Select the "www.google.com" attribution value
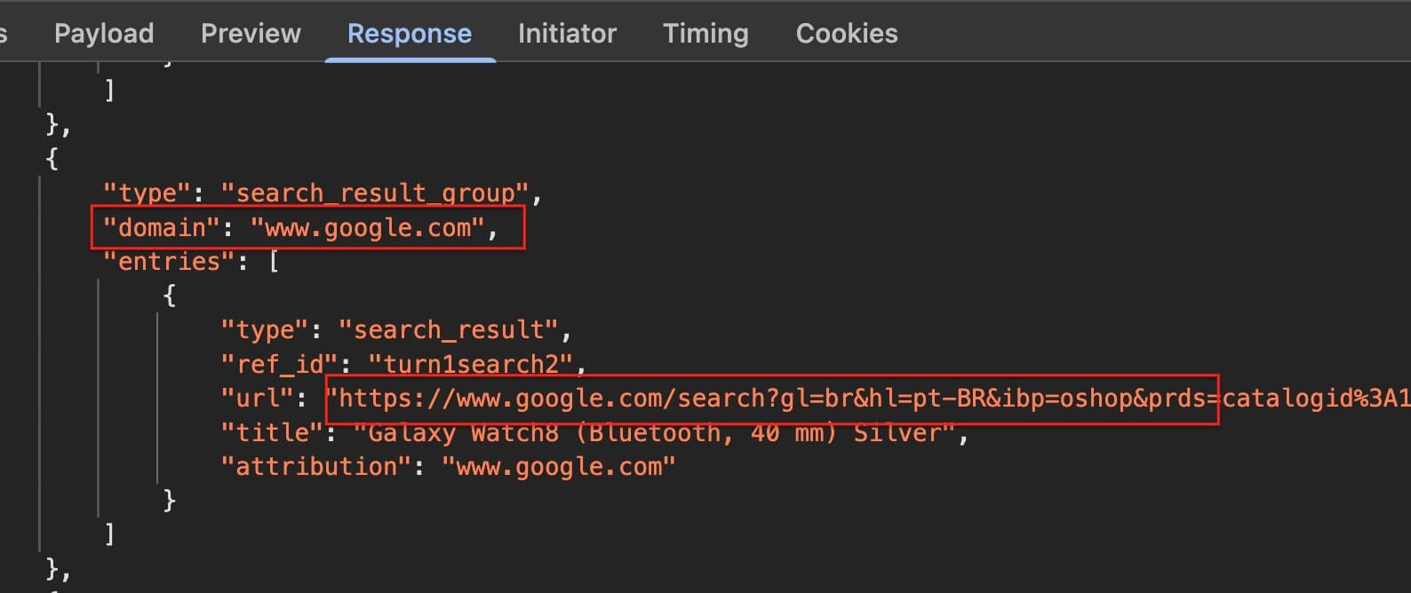1411x593 pixels. coord(558,466)
